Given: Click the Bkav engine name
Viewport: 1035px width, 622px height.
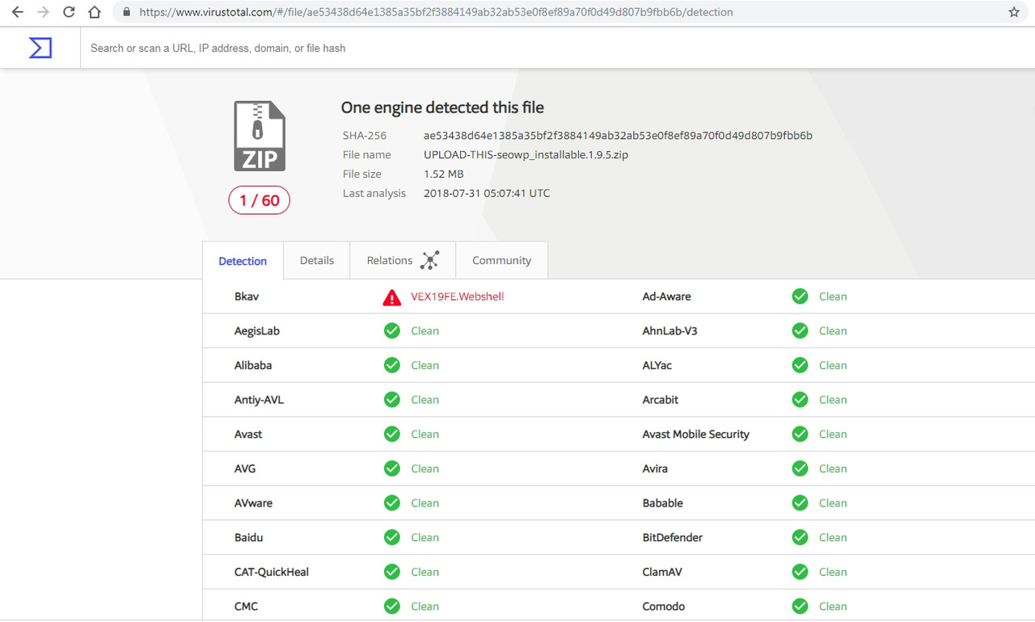Looking at the screenshot, I should [x=247, y=296].
